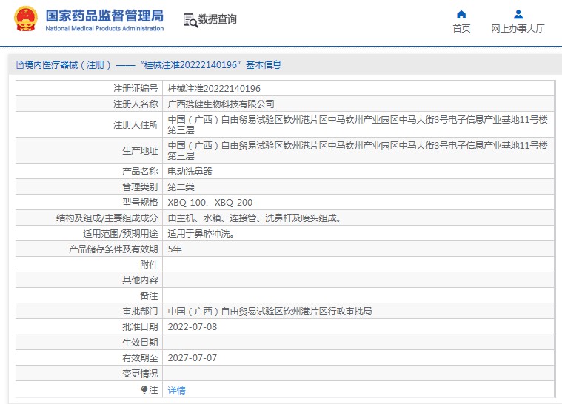
Task: Click the bullet icon beside 注
Action: (144, 389)
